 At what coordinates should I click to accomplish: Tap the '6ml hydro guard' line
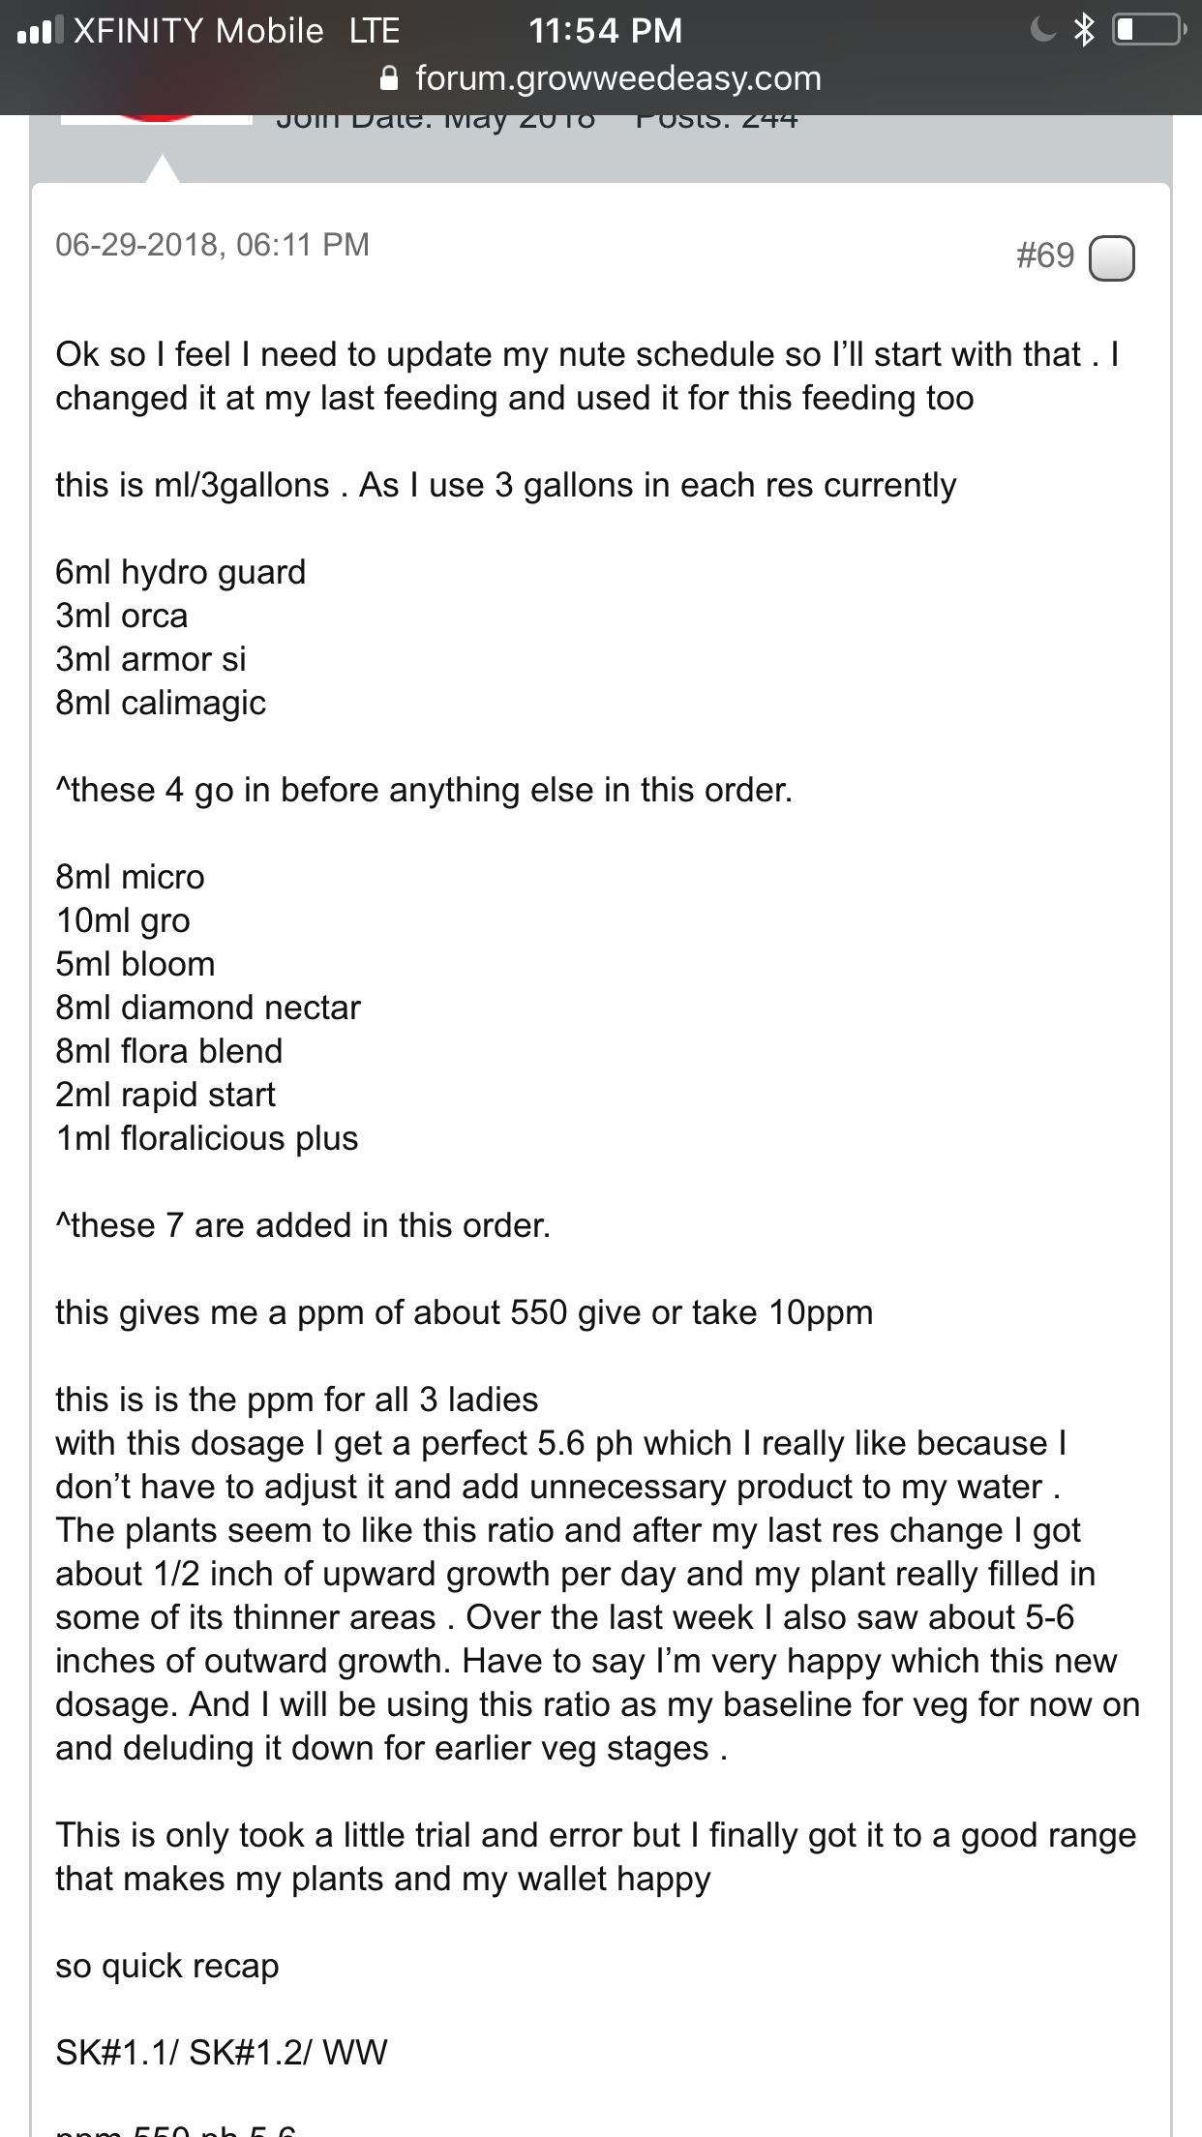[x=180, y=572]
